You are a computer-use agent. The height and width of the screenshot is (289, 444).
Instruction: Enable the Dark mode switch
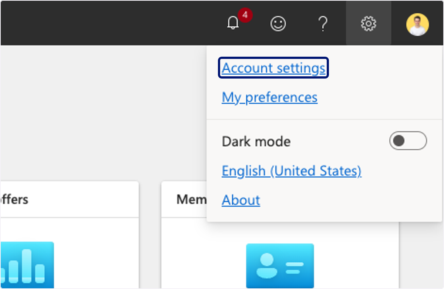pos(408,141)
